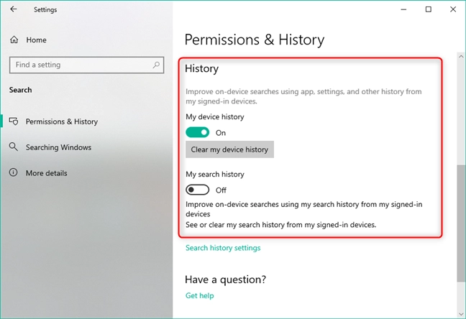466x319 pixels.
Task: Turn on My search history toggle
Action: point(197,190)
